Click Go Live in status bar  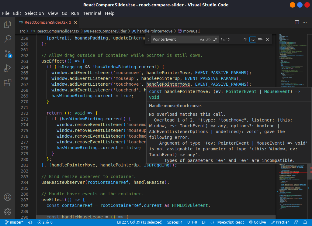pos(258,222)
